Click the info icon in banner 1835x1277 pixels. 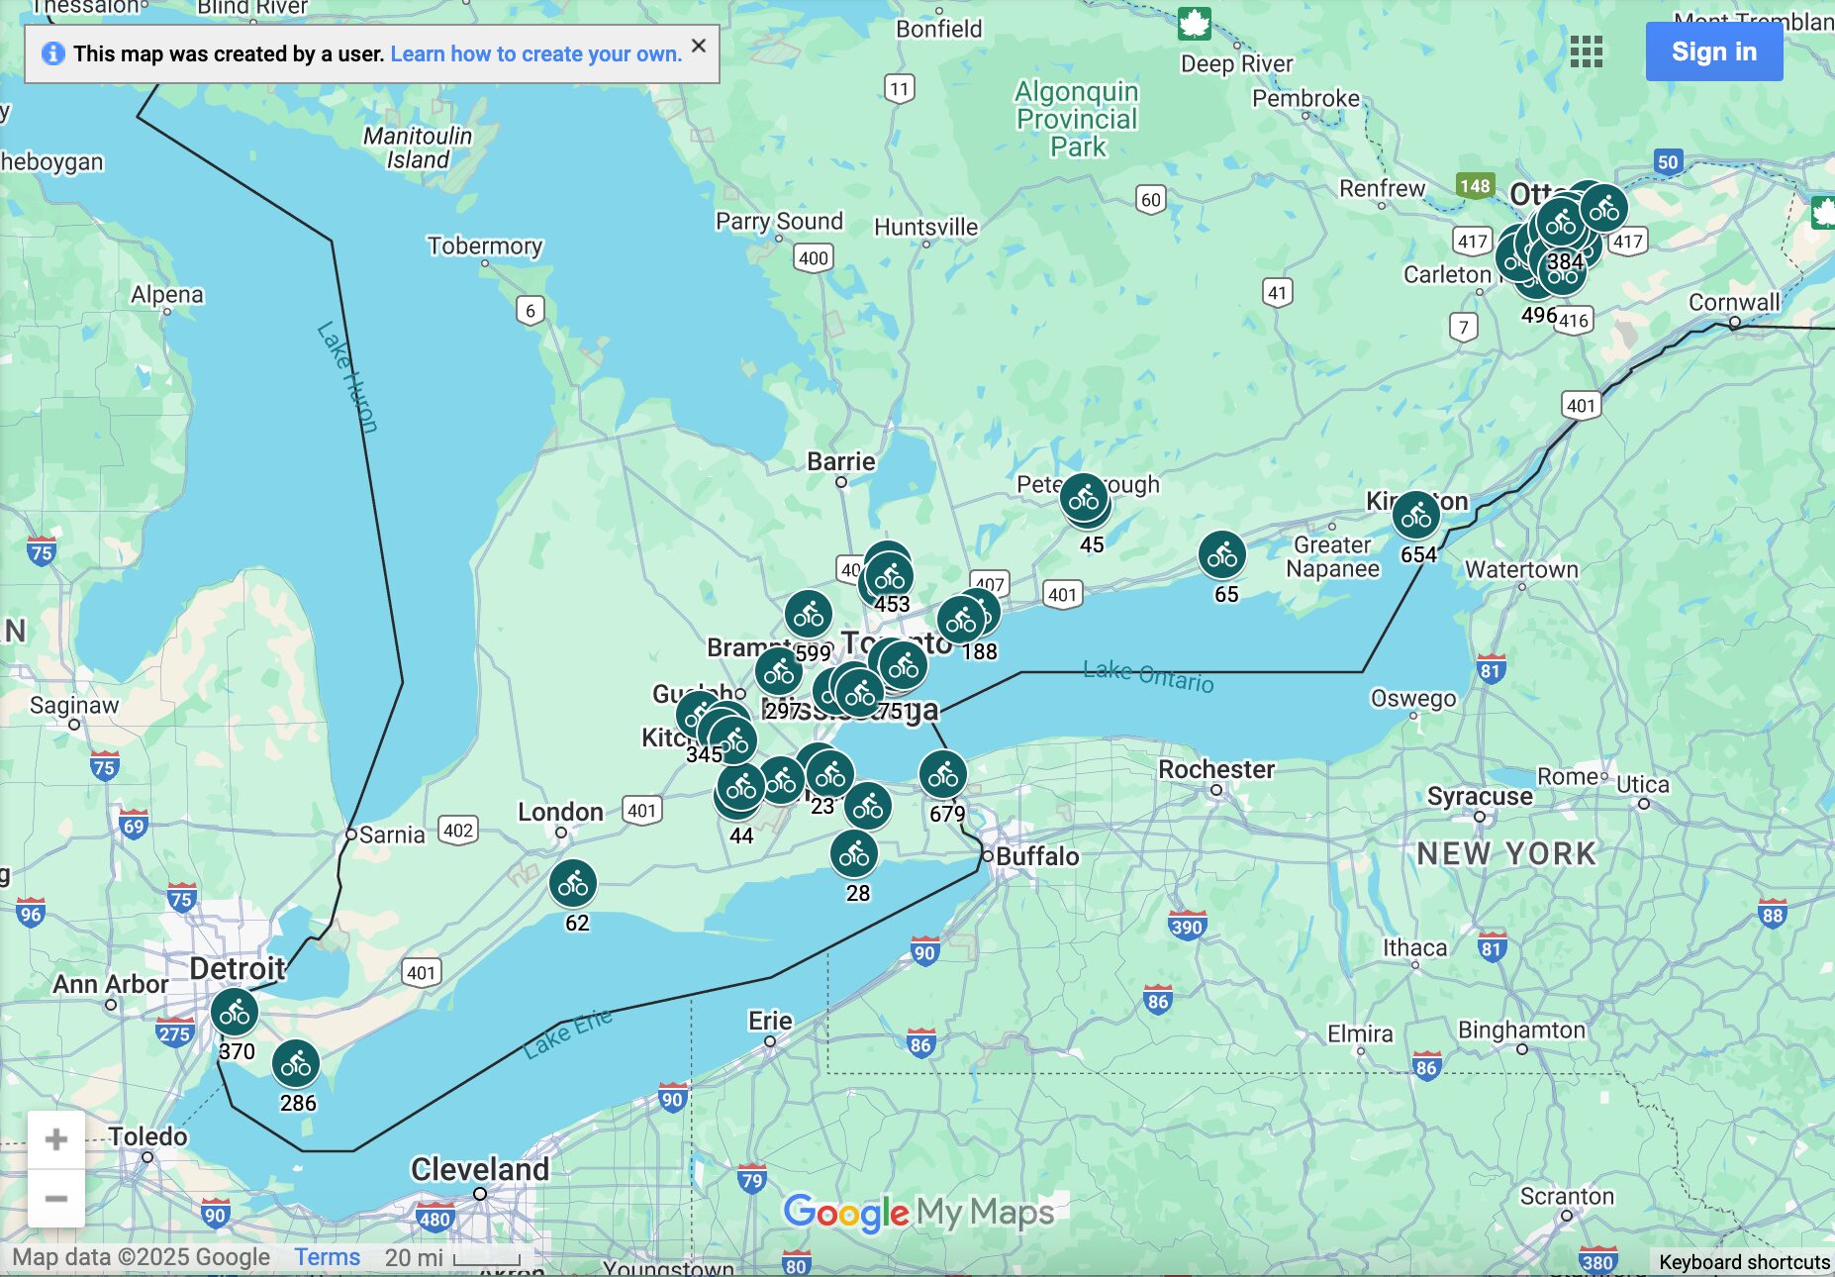tap(53, 53)
